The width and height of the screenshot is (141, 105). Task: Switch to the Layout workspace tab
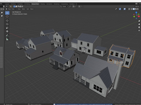[x=7, y=4]
